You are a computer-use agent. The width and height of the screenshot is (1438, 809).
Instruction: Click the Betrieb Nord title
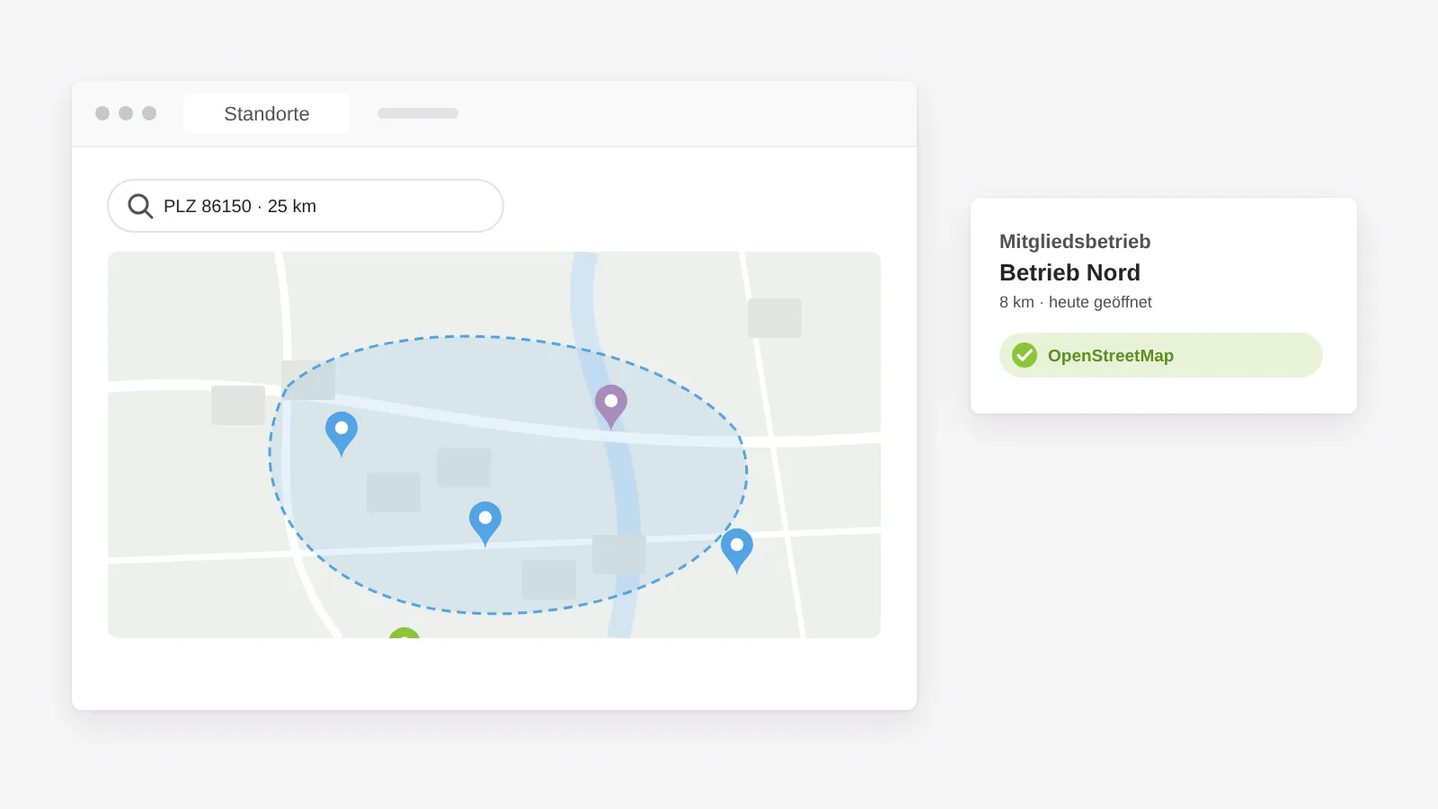(x=1070, y=272)
